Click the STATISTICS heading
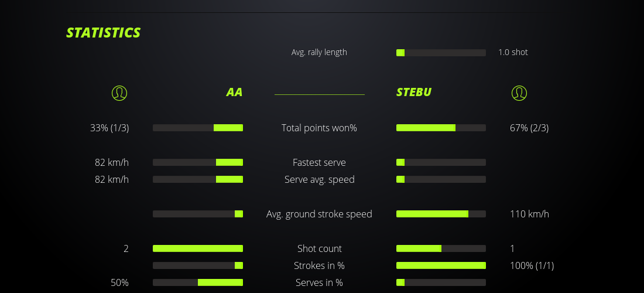Viewport: 644px width, 293px height. tap(104, 32)
